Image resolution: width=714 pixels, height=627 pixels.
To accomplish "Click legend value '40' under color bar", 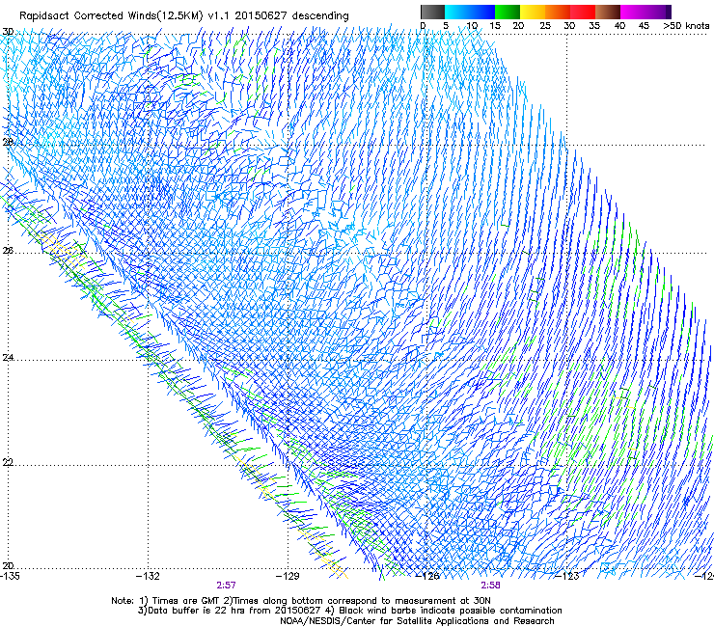I will tap(619, 26).
